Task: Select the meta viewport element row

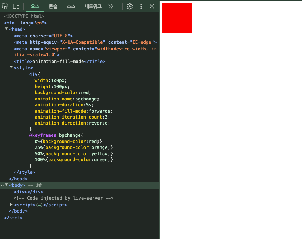Action: pyautogui.click(x=85, y=52)
